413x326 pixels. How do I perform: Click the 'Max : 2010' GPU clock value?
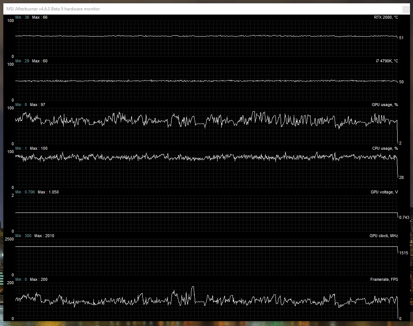[44, 236]
